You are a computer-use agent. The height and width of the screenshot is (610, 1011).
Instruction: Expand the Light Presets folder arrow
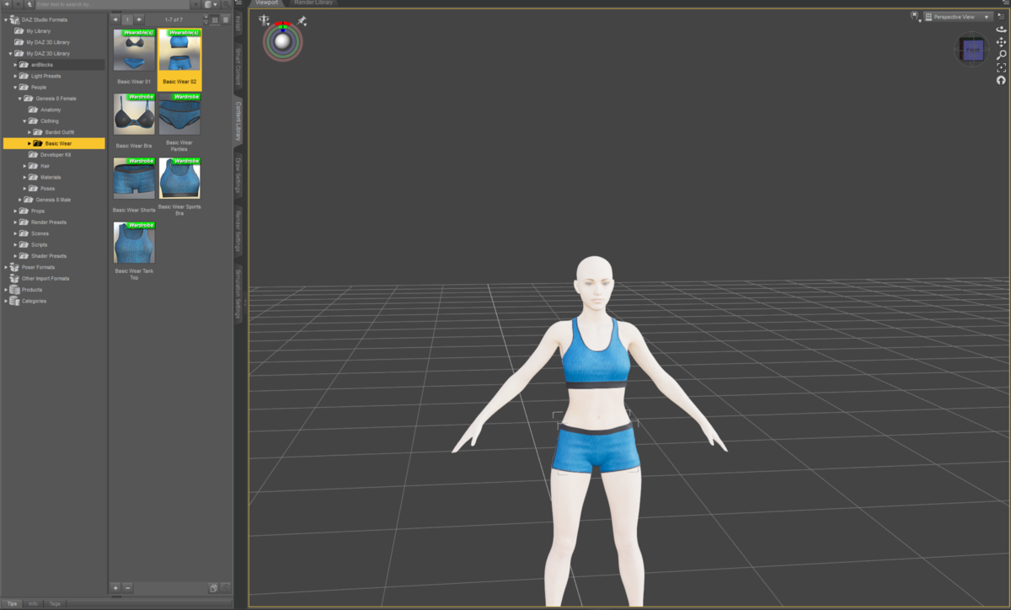[x=15, y=76]
